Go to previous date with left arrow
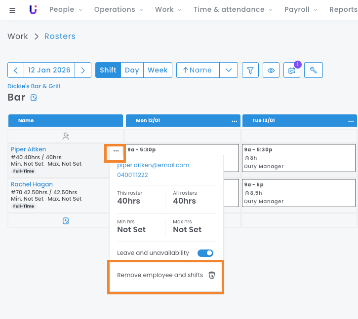This screenshot has height=319, width=358. pos(16,70)
